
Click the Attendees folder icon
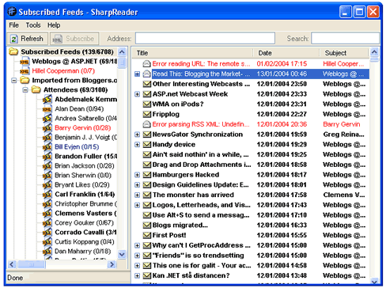pos(36,89)
